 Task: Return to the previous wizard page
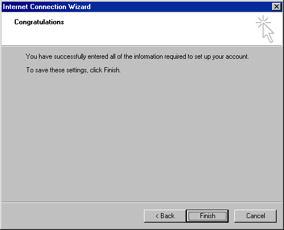[165, 216]
